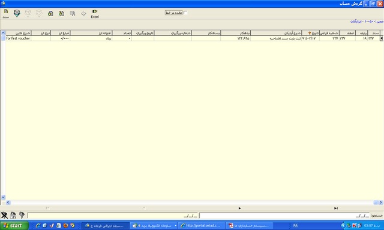This screenshot has width=384, height=230.
Task: Click the second green page toolbar icon
Action: point(61,13)
